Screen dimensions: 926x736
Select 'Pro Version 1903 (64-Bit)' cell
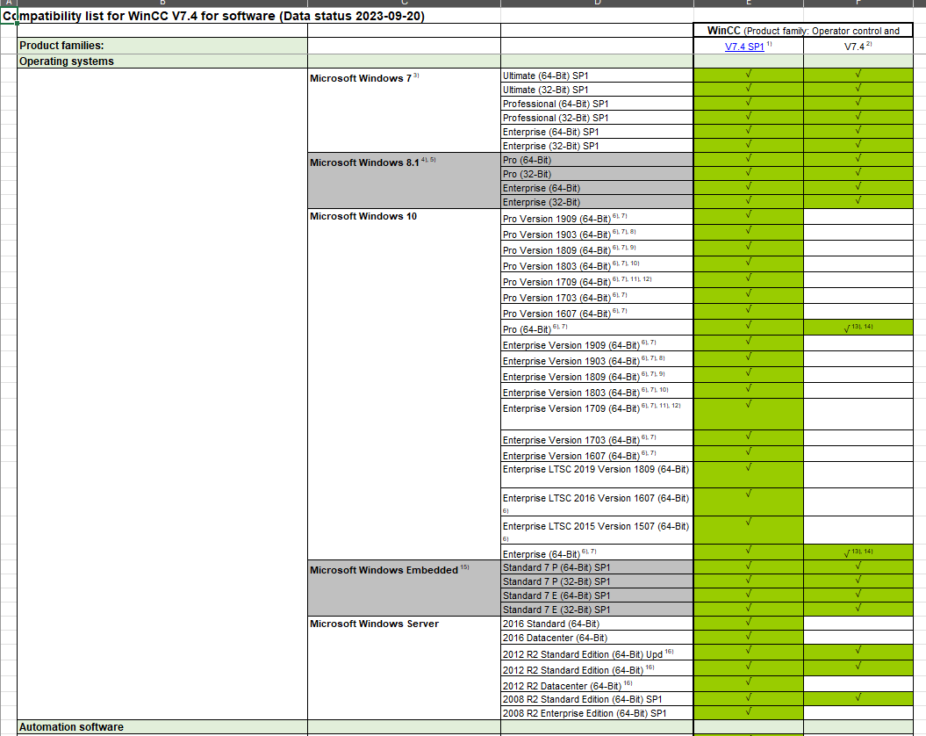click(597, 233)
